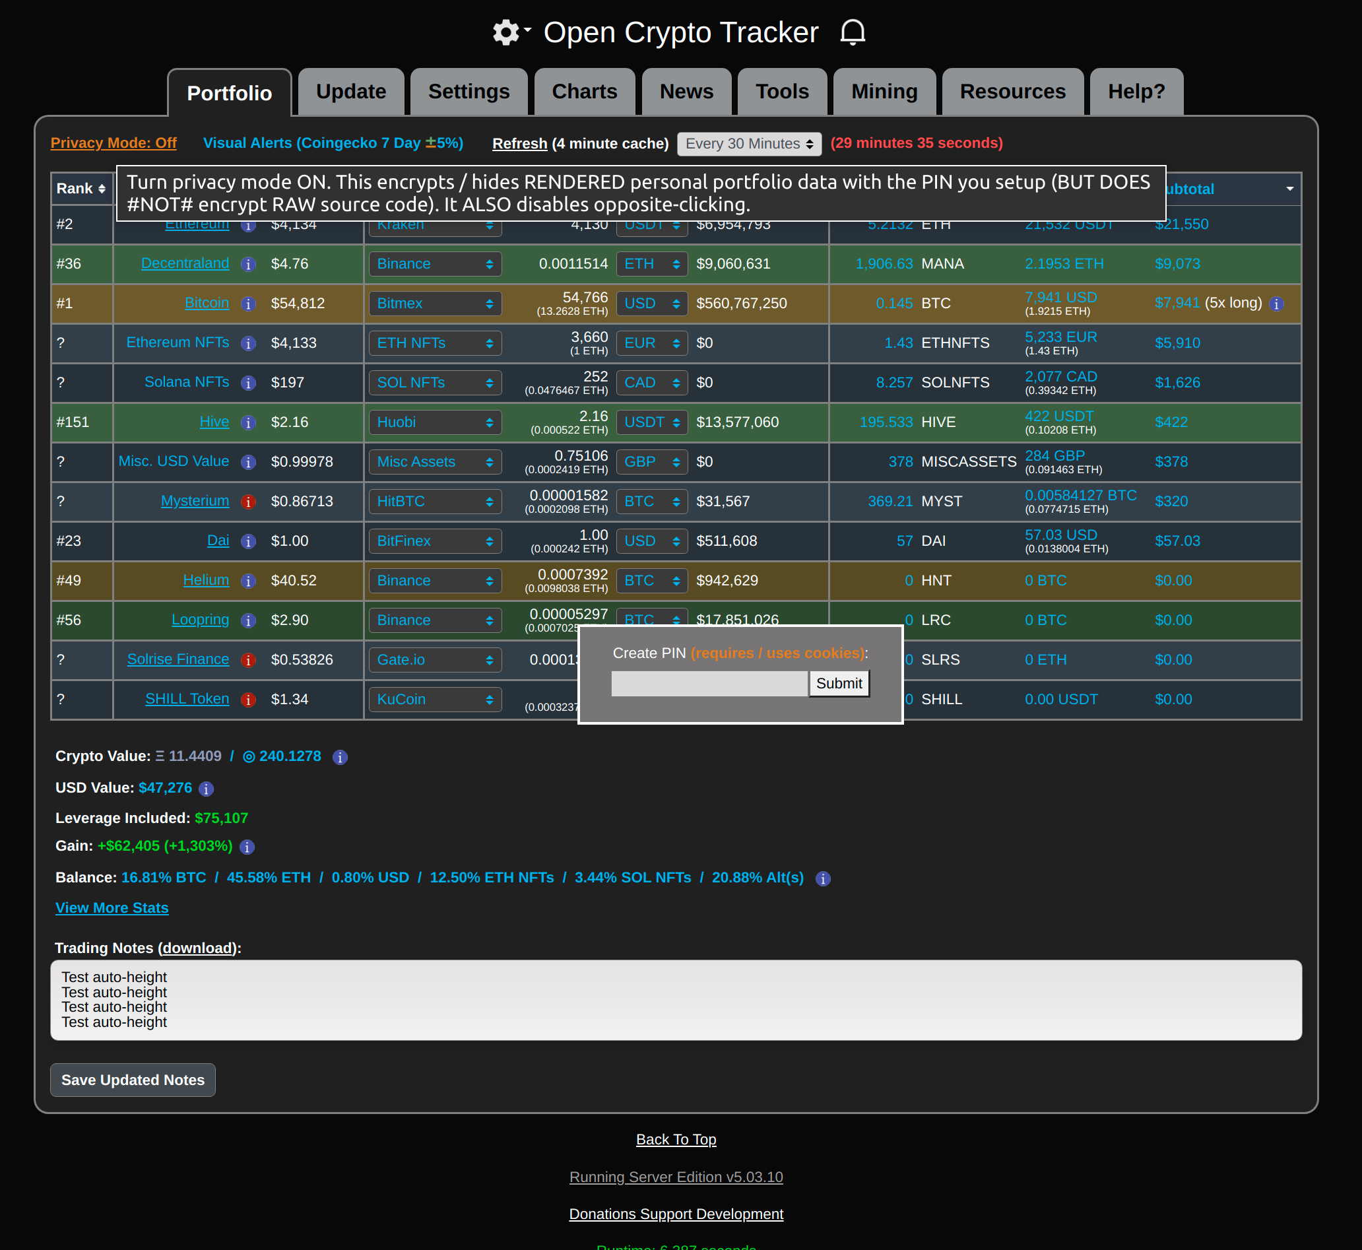Viewport: 1362px width, 1250px height.
Task: Open the Every 30 Minutes refresh dropdown
Action: click(750, 144)
